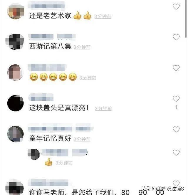Like the comment "还是老艺术家"
Image resolution: width=188 pixels, height=195 pixels.
(x=176, y=6)
